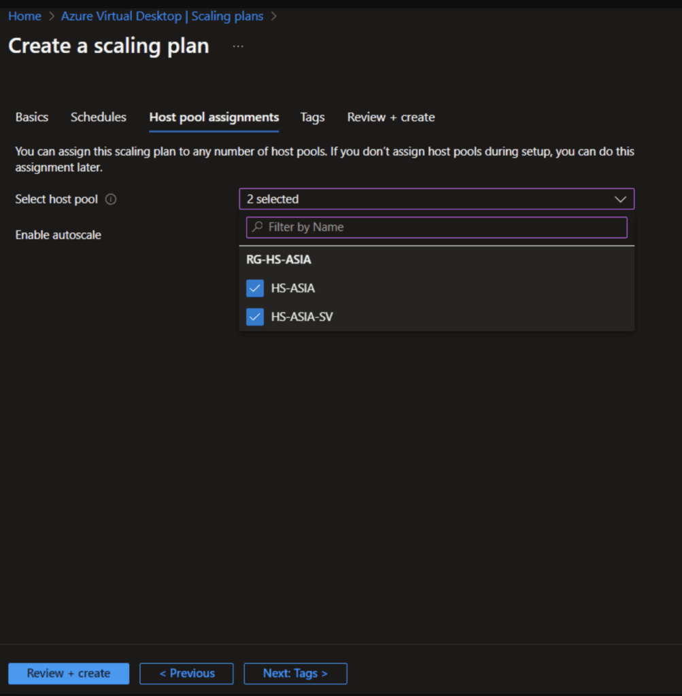Image resolution: width=682 pixels, height=696 pixels.
Task: Click the blue Review + create button
Action: coord(69,674)
